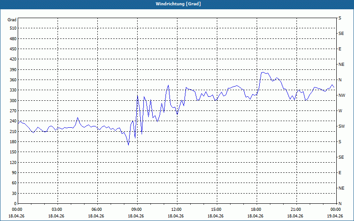Click the 360 tick label
354x221 pixels.
coord(13,80)
